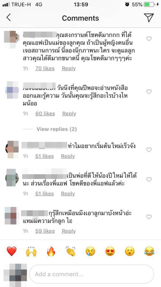Insert the clapping hands emoji

click(x=71, y=251)
